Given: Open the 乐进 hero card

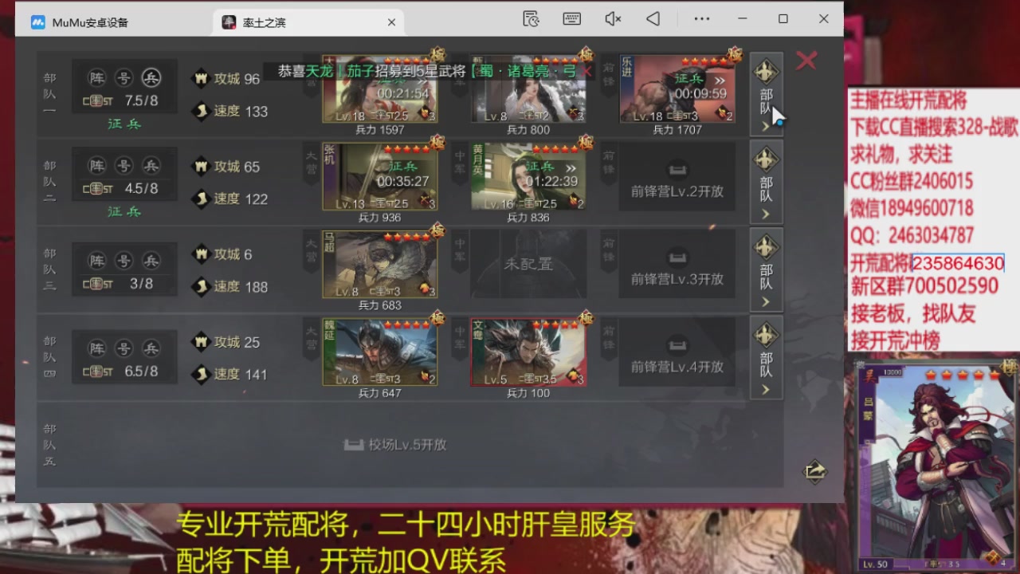Looking at the screenshot, I should pyautogui.click(x=677, y=88).
